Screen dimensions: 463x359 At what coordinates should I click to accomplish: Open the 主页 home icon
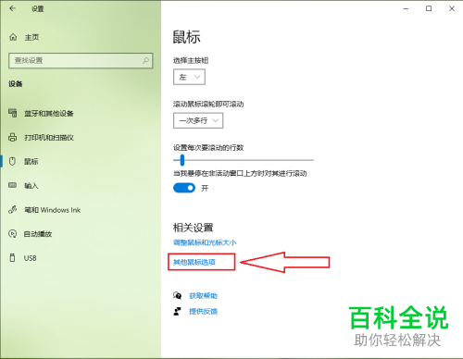(x=13, y=37)
